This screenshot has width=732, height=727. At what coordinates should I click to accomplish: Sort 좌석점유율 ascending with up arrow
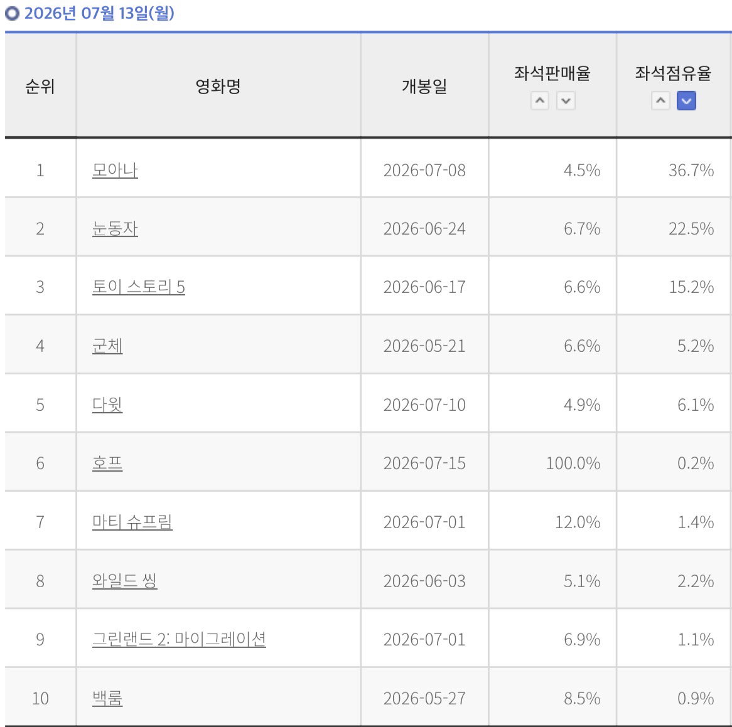click(x=660, y=101)
